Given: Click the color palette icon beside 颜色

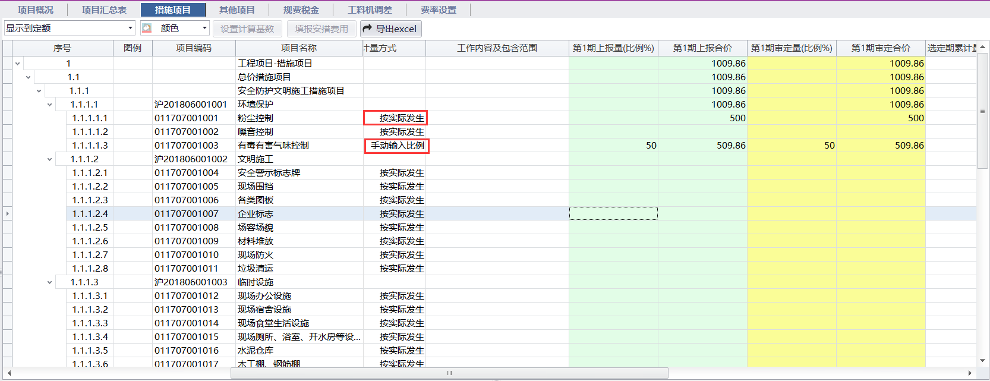Looking at the screenshot, I should [x=147, y=28].
